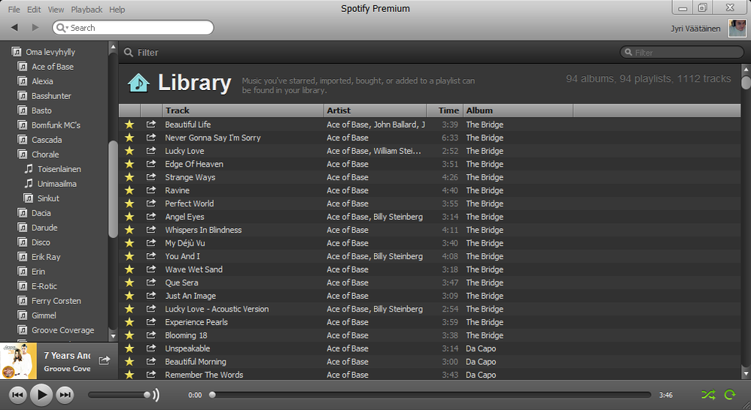Click the volume speaker icon
Image resolution: width=751 pixels, height=410 pixels.
(156, 395)
